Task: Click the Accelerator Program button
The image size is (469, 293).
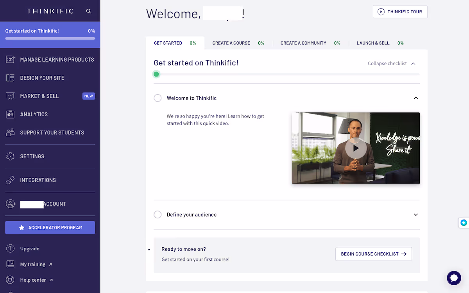Action: [x=50, y=228]
